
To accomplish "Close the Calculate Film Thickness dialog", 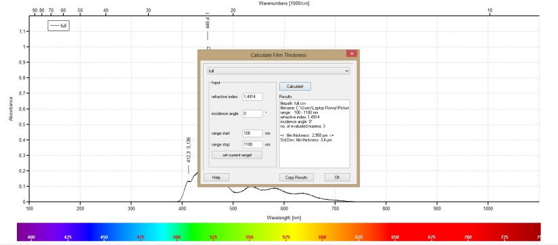I will (x=352, y=53).
